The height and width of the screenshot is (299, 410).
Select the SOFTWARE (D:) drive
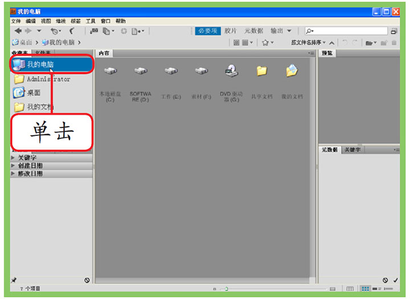point(141,72)
